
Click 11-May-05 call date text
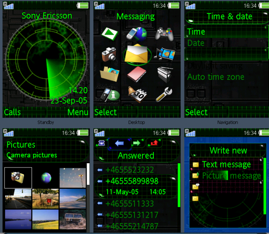point(122,192)
